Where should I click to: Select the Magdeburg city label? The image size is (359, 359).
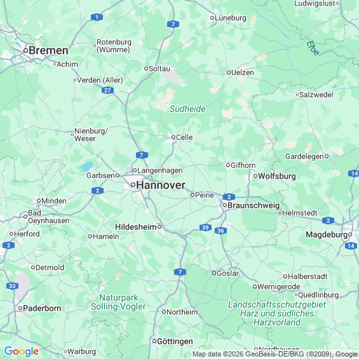pyautogui.click(x=327, y=234)
